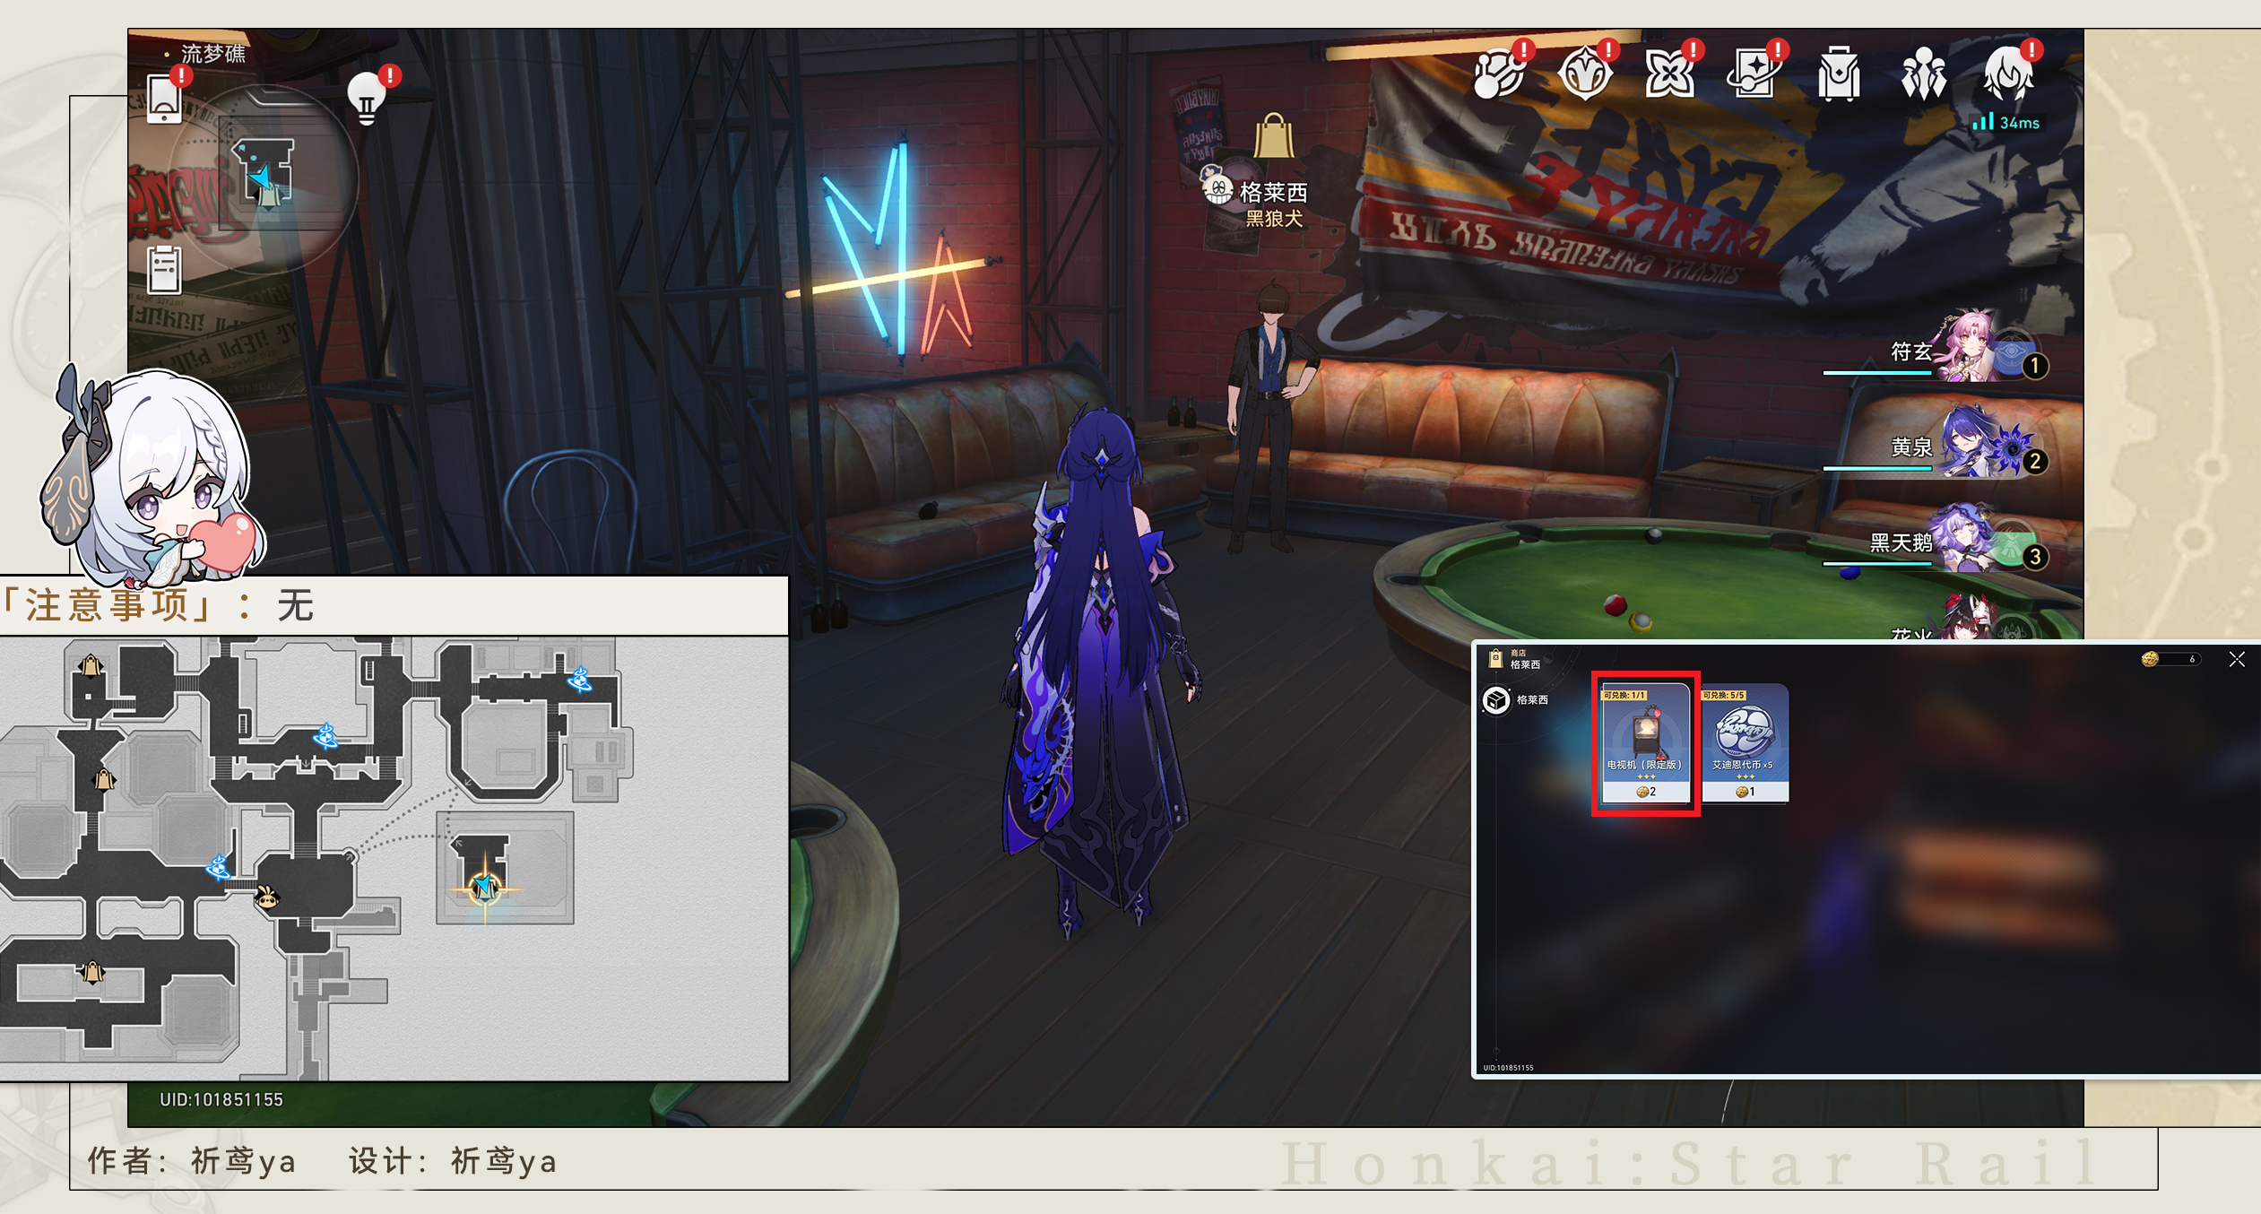Image resolution: width=2261 pixels, height=1214 pixels.
Task: Click the coin currency counter showing 6
Action: (2170, 659)
